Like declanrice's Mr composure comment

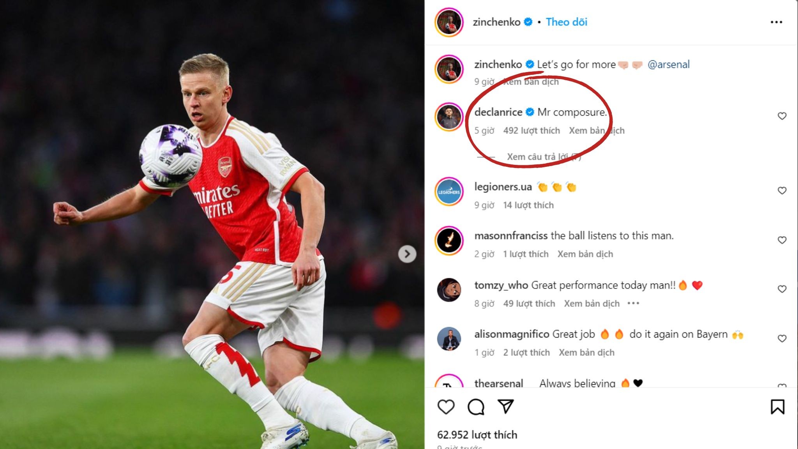[782, 116]
